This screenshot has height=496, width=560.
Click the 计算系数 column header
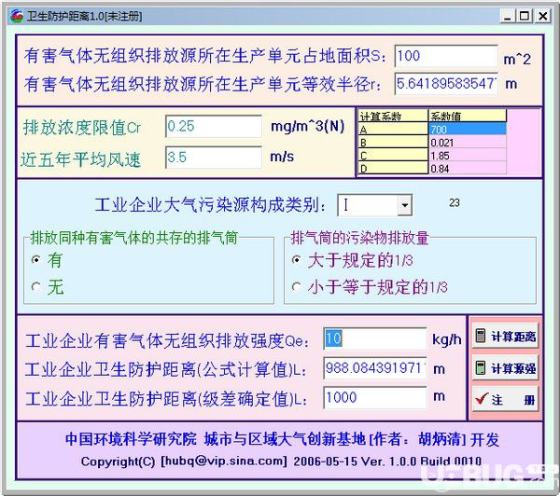[x=393, y=116]
